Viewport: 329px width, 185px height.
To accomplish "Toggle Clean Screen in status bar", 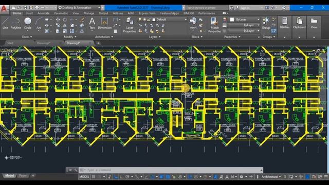I will point(320,177).
